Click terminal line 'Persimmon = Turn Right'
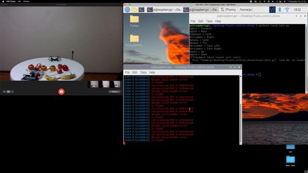Image resolution: width=308 pixels, height=173 pixels. [205, 49]
